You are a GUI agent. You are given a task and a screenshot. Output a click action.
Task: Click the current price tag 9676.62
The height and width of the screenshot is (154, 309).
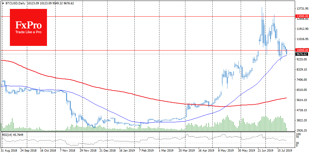click(302, 54)
